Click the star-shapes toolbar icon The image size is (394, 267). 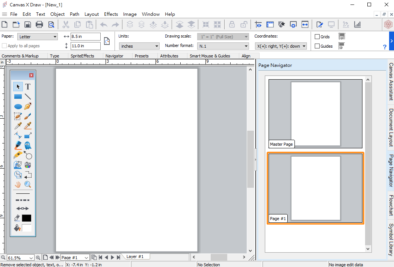[x=281, y=25]
